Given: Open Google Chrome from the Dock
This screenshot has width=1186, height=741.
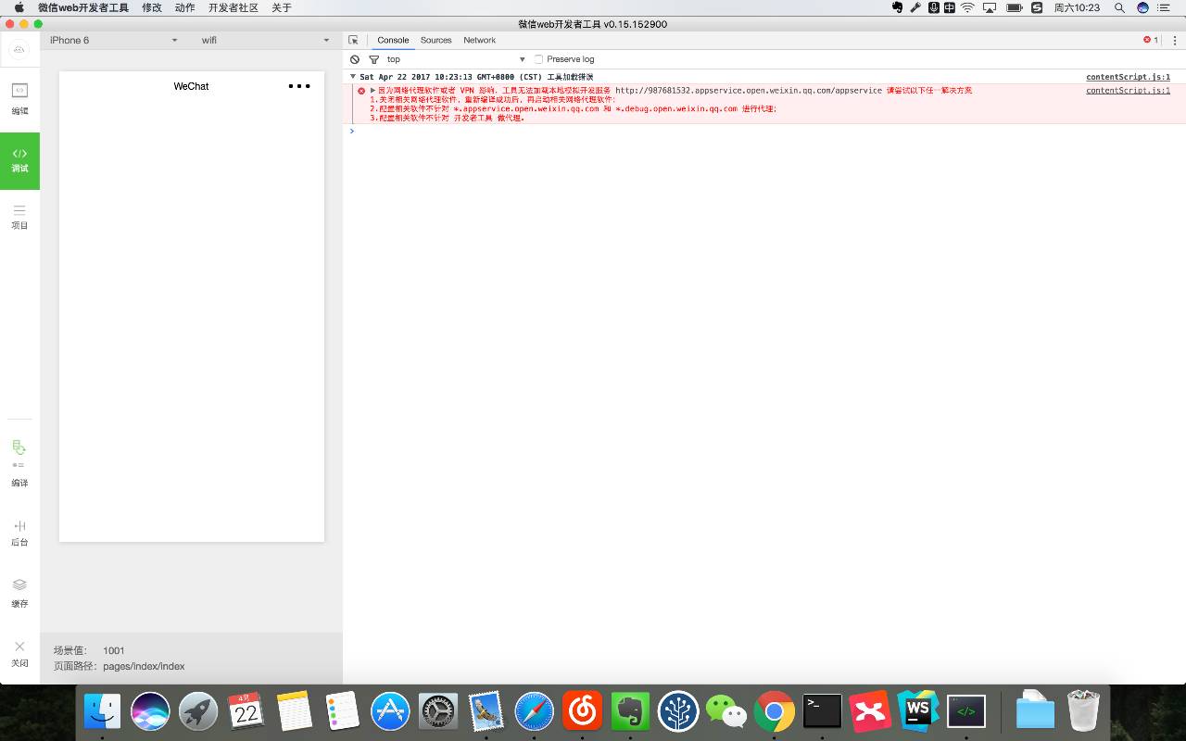Looking at the screenshot, I should click(775, 711).
